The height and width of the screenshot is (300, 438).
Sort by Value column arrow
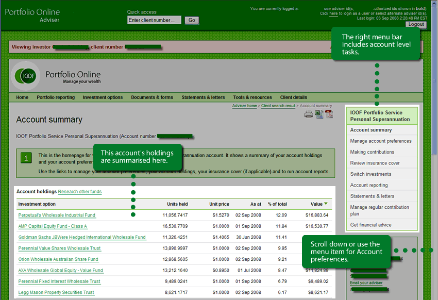pos(326,204)
